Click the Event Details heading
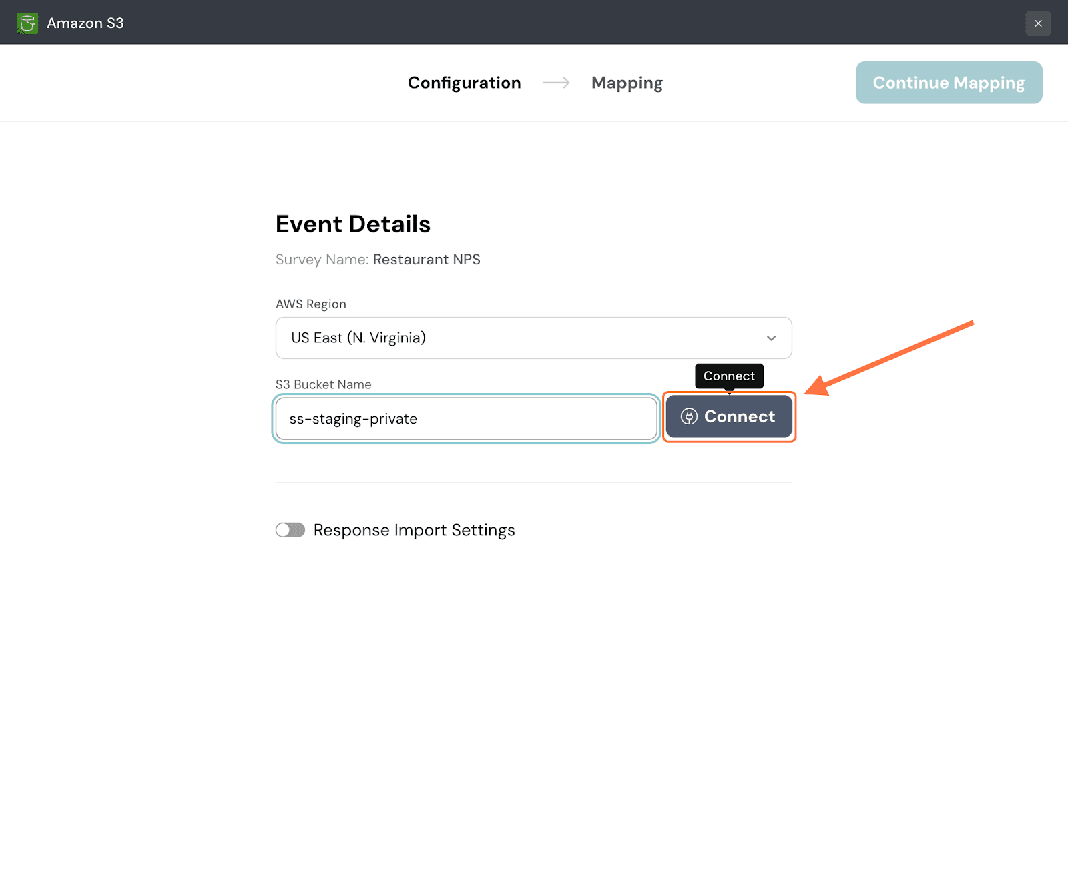This screenshot has height=871, width=1068. 353,224
